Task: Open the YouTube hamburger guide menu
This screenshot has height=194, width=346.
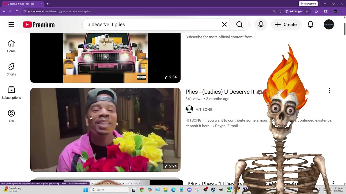Action: point(11,25)
